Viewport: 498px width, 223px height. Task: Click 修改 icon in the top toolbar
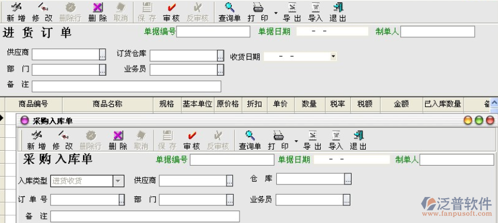42,12
